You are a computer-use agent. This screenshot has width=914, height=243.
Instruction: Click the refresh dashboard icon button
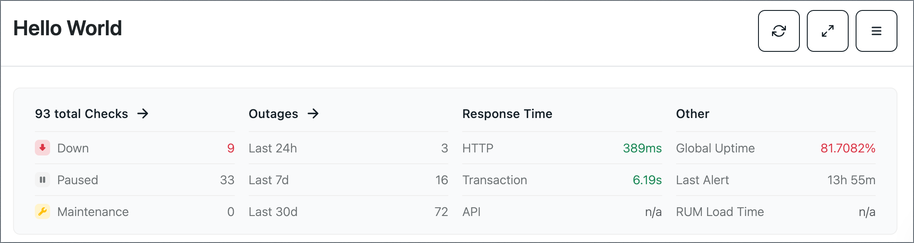tap(779, 31)
